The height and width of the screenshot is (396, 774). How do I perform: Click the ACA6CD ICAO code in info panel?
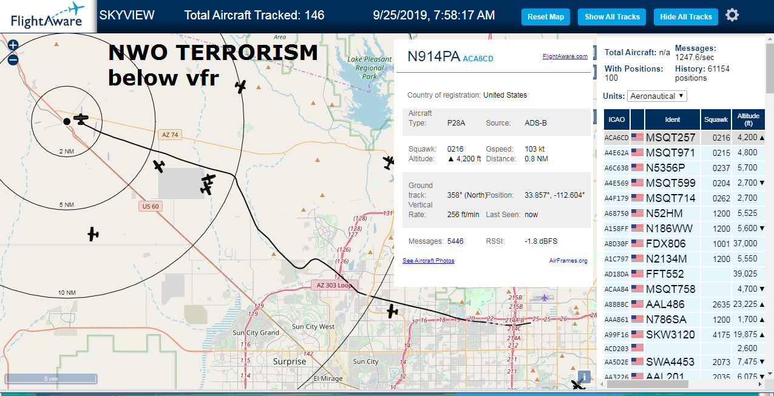(478, 59)
